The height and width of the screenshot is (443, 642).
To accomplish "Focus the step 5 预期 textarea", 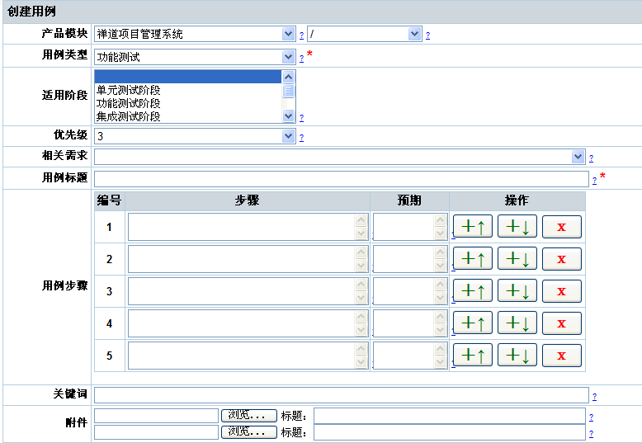I will coord(410,355).
